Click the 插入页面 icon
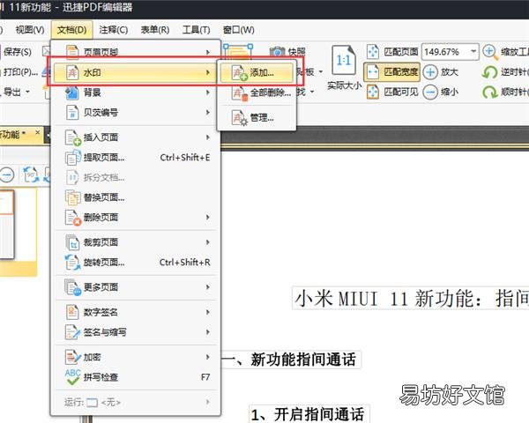 point(73,137)
